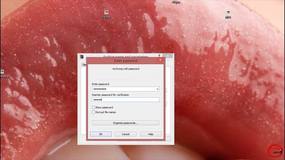The image size is (285, 160).
Task: Click the Reenter password for verification field
Action: [x=126, y=100]
